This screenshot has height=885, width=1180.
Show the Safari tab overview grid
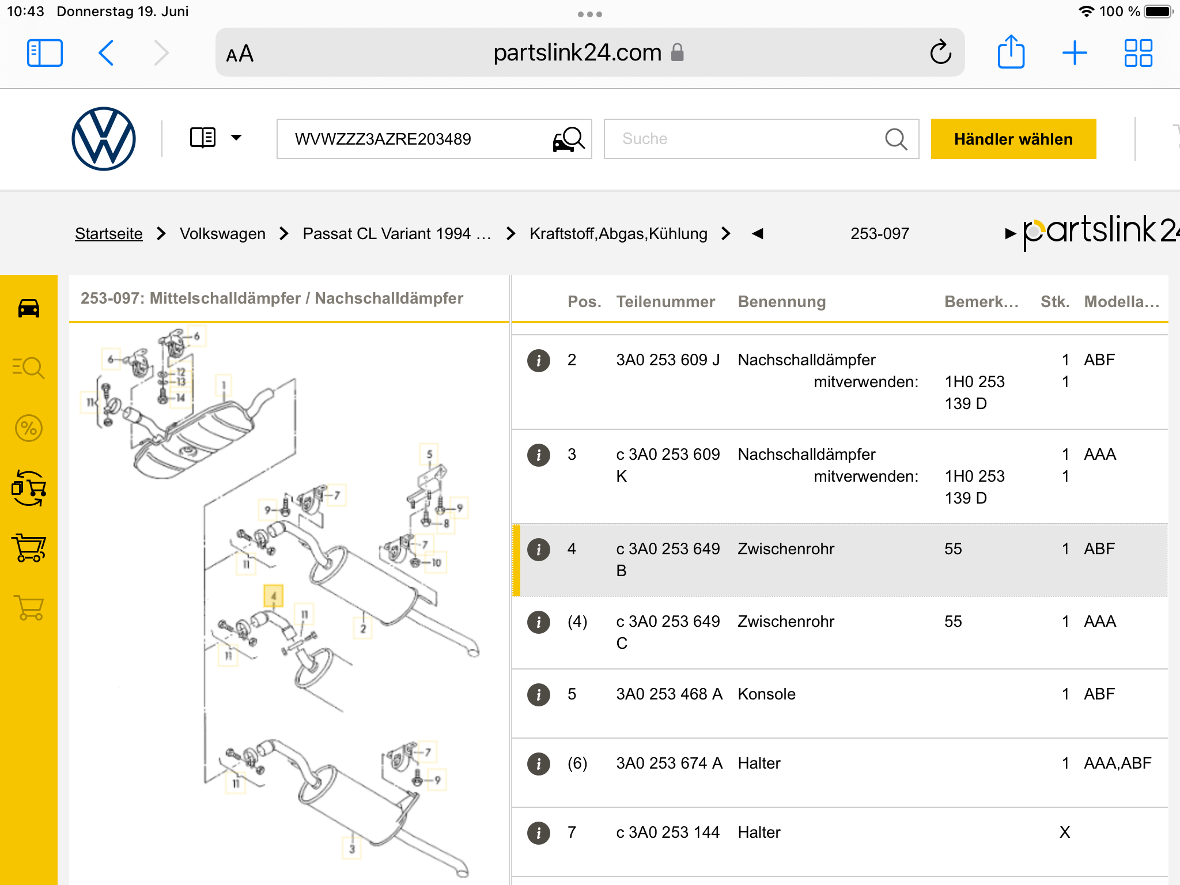tap(1139, 53)
